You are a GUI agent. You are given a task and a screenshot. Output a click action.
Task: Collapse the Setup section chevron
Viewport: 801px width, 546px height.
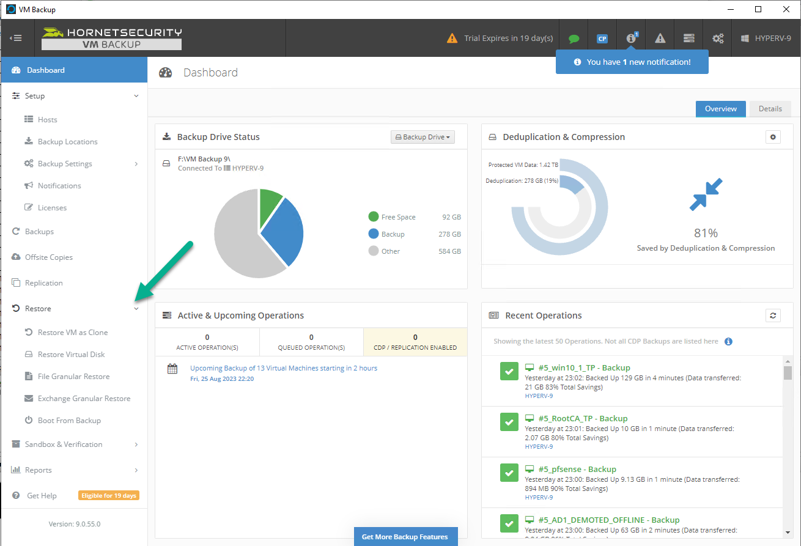tap(136, 96)
